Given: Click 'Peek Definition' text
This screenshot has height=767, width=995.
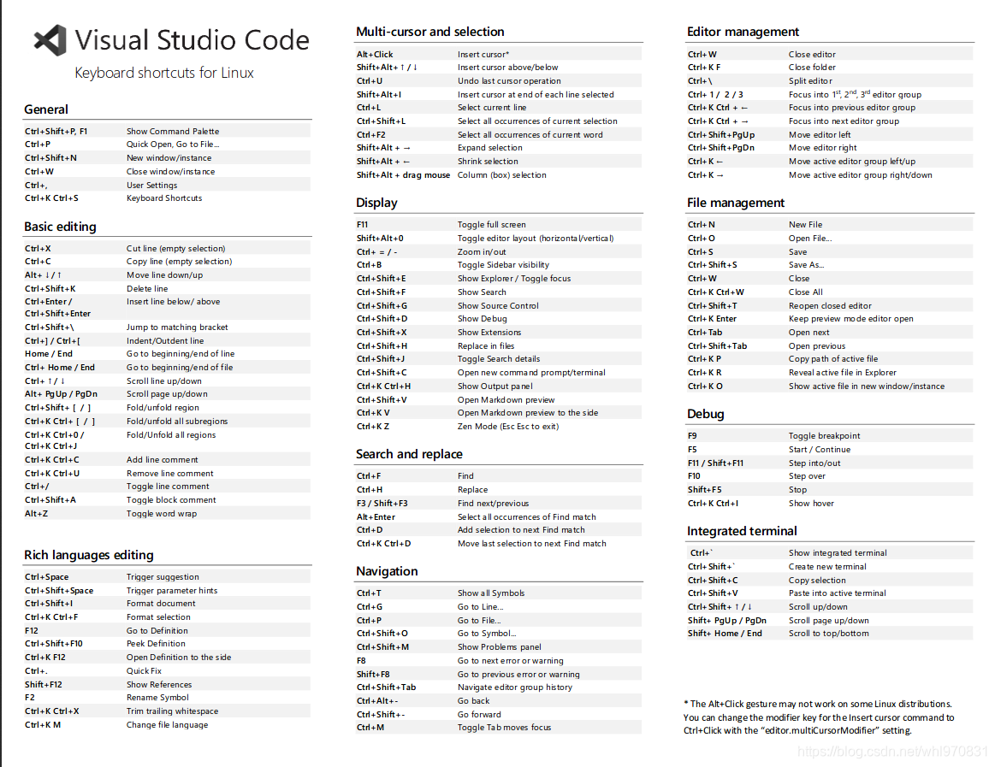Looking at the screenshot, I should 156,644.
